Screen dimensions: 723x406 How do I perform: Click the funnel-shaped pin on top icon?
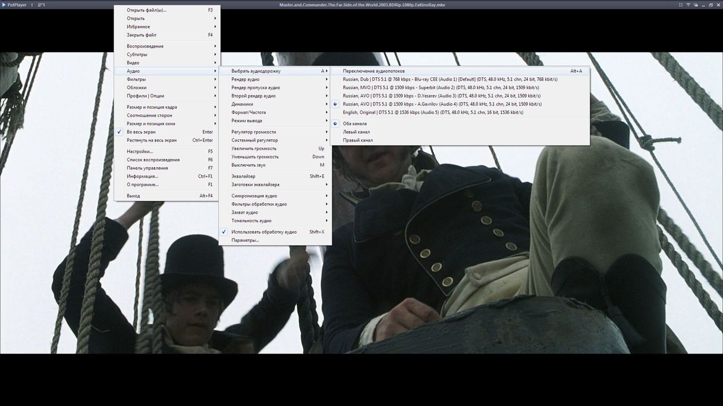coord(688,5)
